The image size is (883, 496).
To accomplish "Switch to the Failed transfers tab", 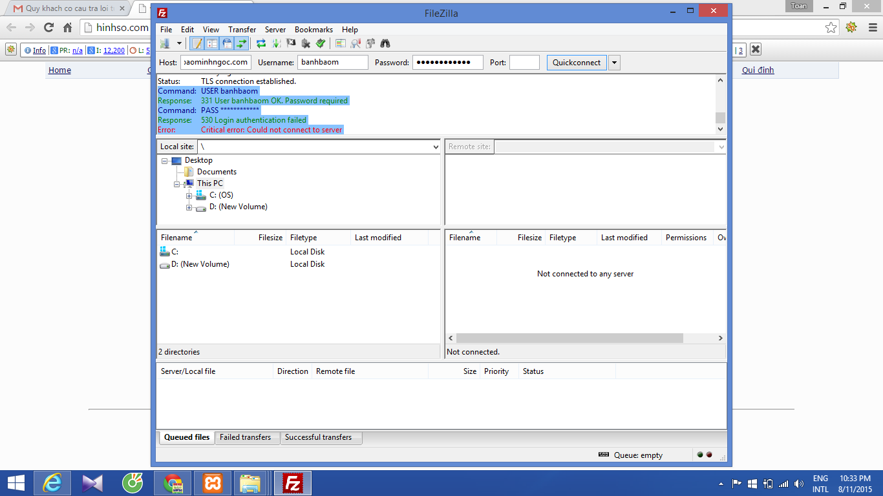I will click(x=245, y=437).
